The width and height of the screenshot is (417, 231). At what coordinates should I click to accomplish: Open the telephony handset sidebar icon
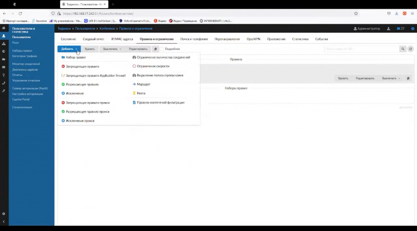coord(4,83)
